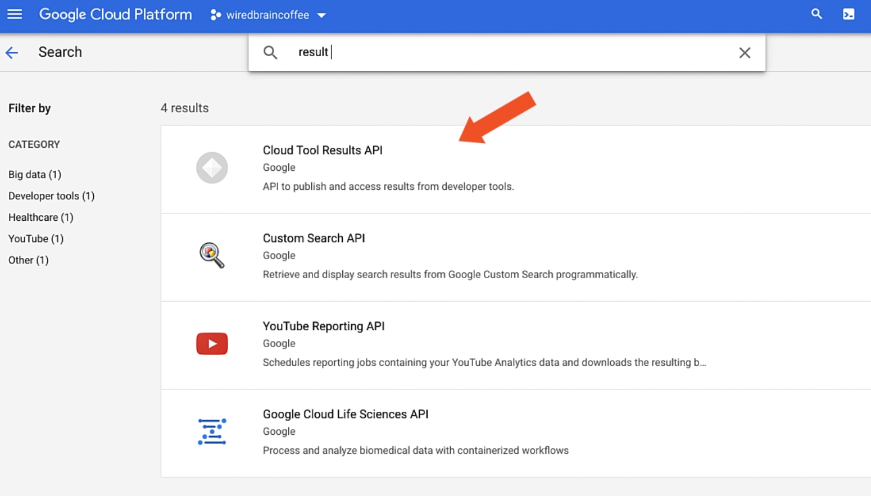
Task: Click 'Retrieve and display search results' description
Action: coord(450,275)
